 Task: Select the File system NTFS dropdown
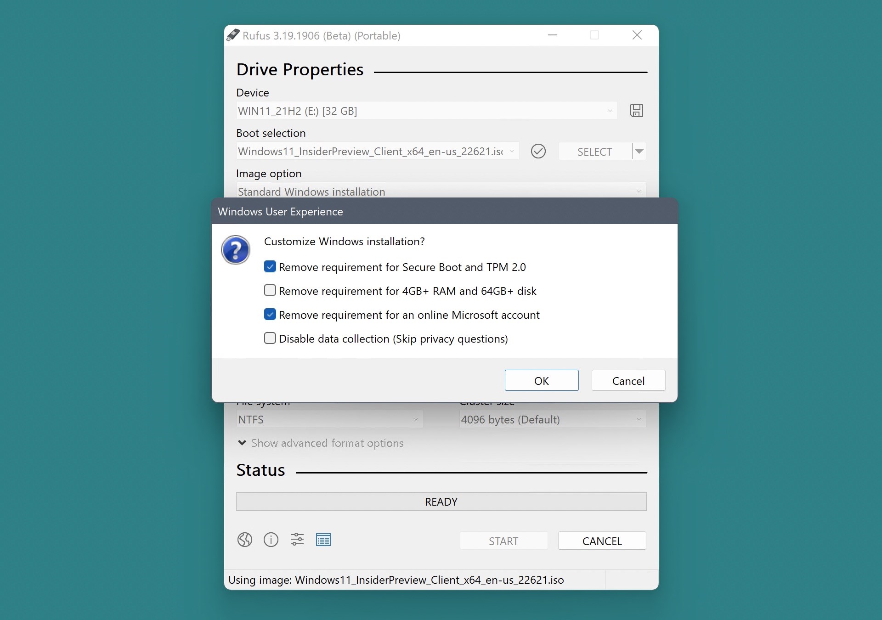click(329, 419)
